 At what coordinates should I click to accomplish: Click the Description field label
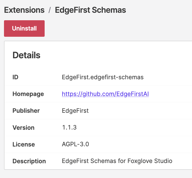[29, 161]
